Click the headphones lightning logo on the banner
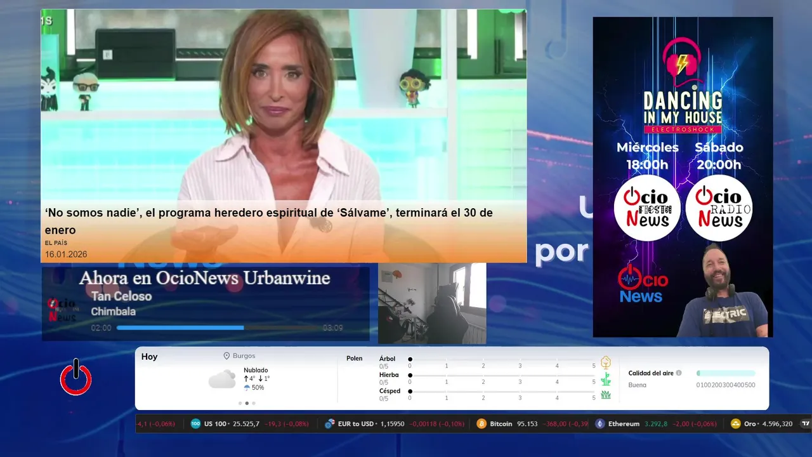The image size is (812, 457). (682, 62)
